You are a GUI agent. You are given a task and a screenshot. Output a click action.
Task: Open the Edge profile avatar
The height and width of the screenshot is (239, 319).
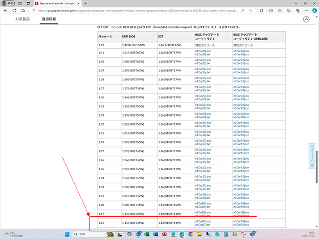point(8,4)
